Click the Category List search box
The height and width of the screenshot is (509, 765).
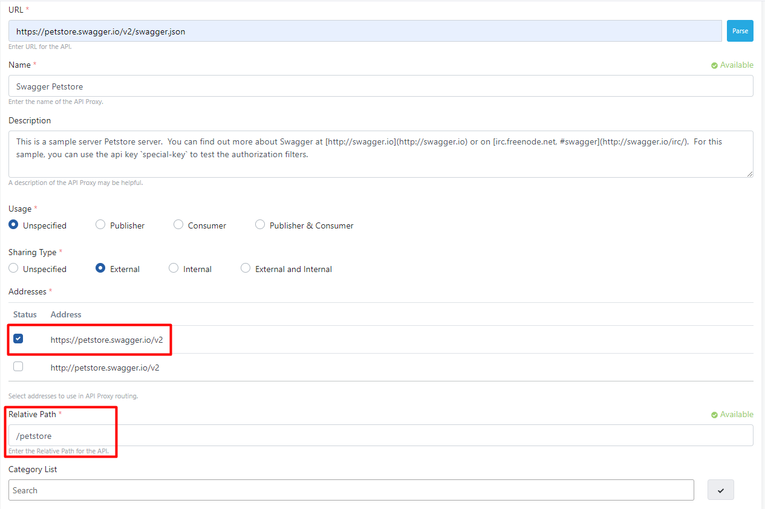[x=351, y=490]
